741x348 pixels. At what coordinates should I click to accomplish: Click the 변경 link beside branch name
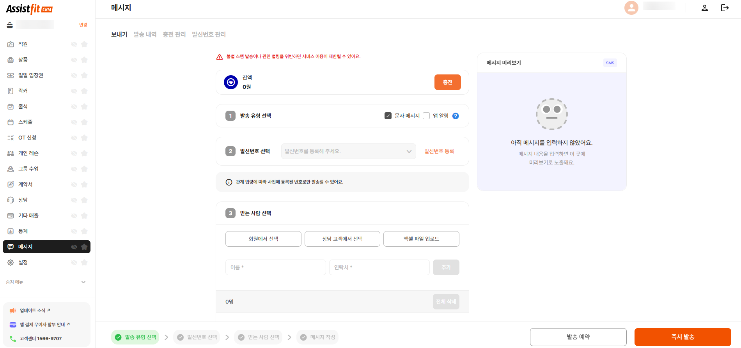point(83,25)
